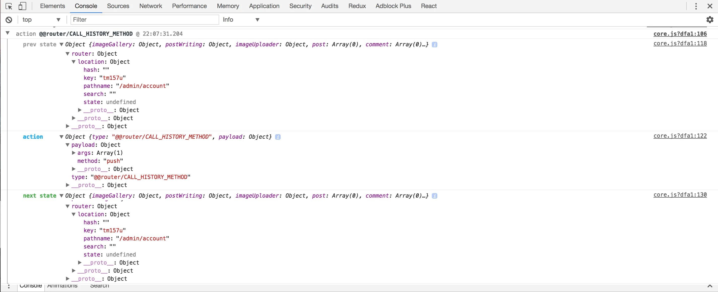Click the console Filter input field
718x292 pixels.
click(144, 20)
